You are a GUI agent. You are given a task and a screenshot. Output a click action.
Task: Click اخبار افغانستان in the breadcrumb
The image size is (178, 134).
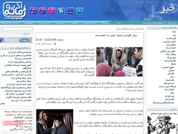point(124,29)
